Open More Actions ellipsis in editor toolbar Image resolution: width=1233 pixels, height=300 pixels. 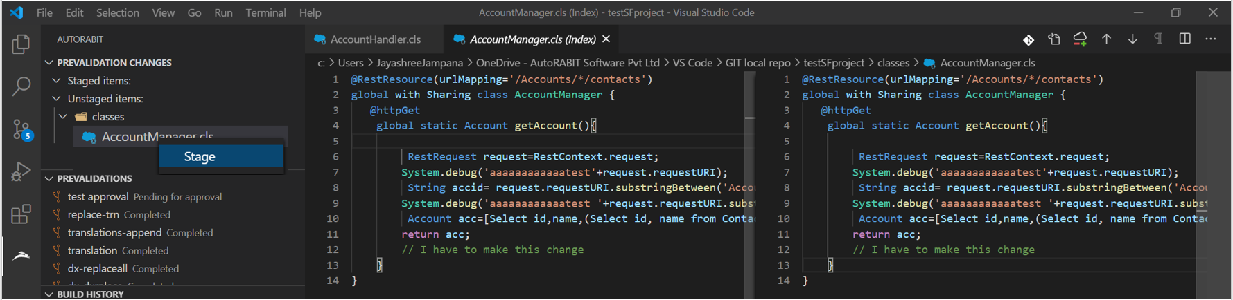pos(1210,39)
